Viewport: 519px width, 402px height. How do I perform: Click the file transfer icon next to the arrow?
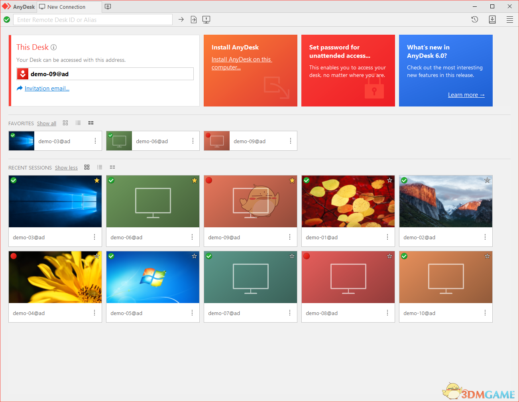tap(194, 19)
